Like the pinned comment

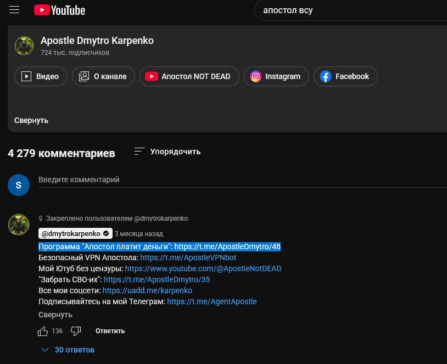click(43, 331)
